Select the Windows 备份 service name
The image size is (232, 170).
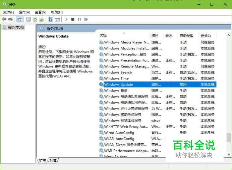coord(116,91)
